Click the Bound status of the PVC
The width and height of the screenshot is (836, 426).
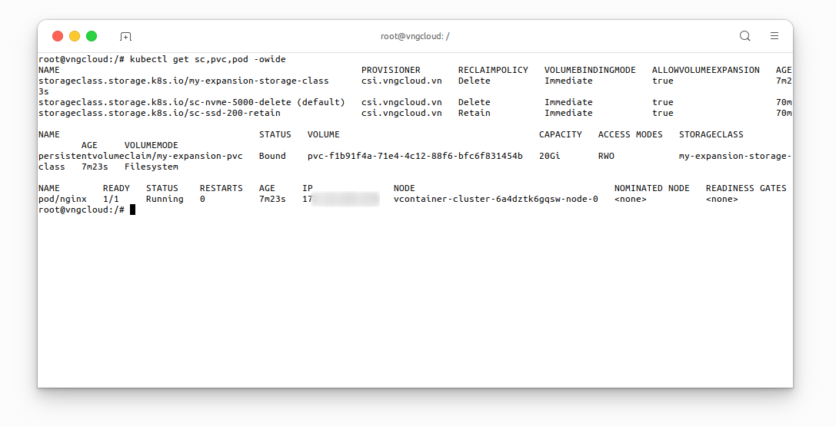272,156
